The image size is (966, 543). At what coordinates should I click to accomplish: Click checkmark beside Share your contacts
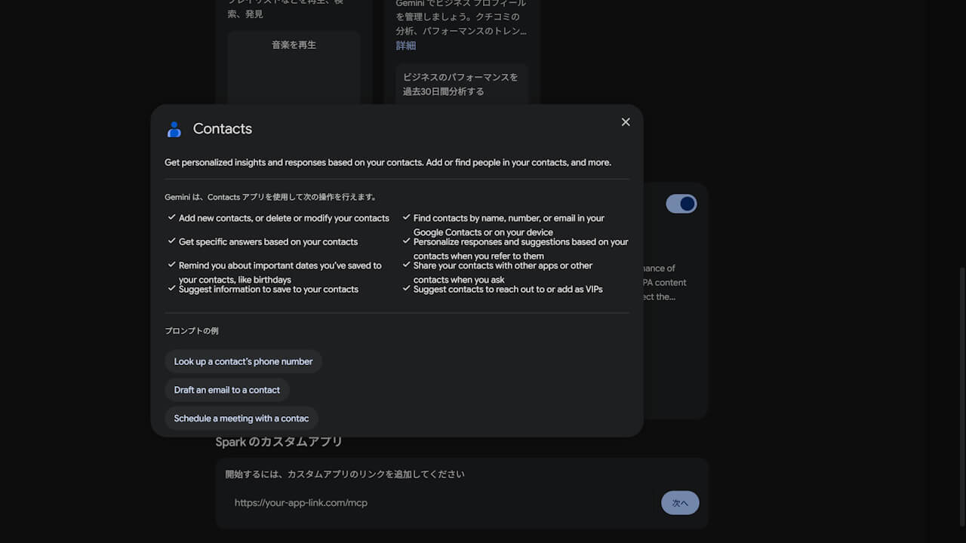tap(407, 265)
